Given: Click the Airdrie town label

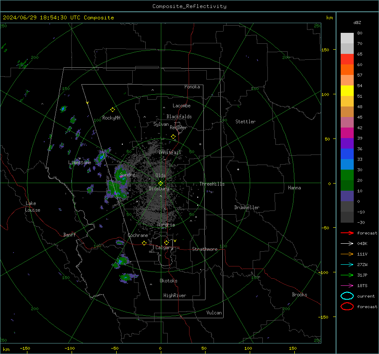Looking at the screenshot, I should pos(166,225).
